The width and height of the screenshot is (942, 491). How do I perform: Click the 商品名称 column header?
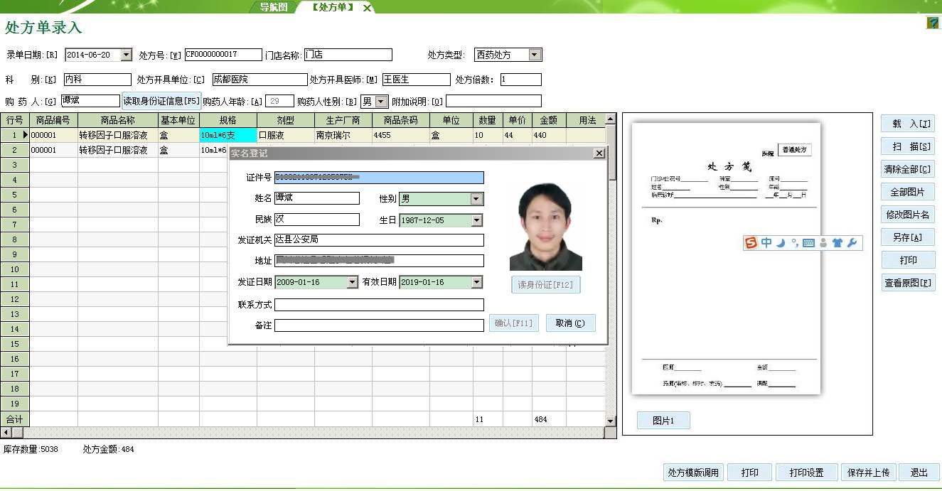pyautogui.click(x=118, y=120)
